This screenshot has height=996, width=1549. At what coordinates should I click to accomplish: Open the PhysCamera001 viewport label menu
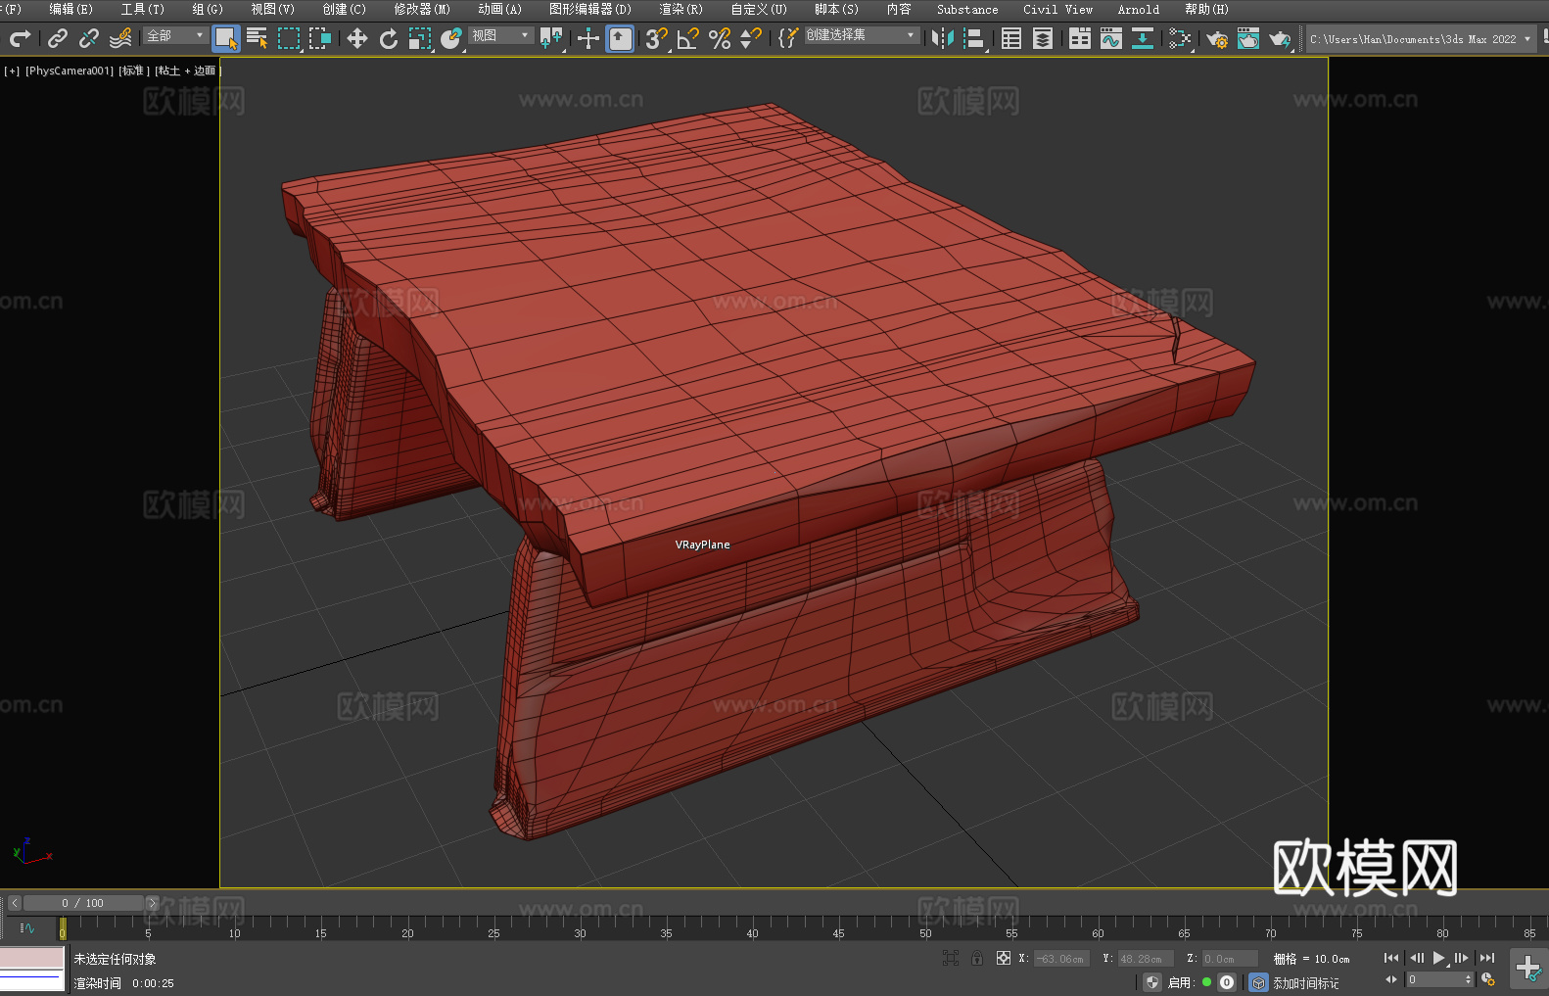(x=70, y=71)
